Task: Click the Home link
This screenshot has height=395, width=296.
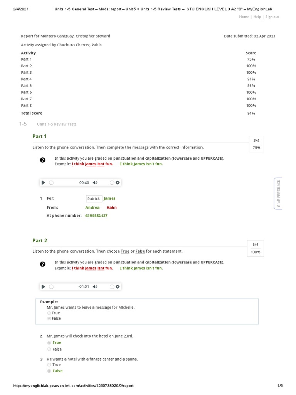Action: 244,17
